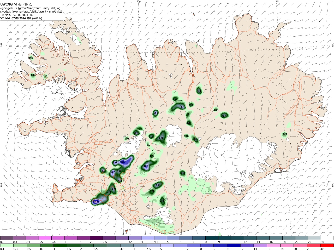Click the 8.9 precipitation value on the map
Image resolution: width=334 pixels, height=251 pixels.
coord(146,166)
